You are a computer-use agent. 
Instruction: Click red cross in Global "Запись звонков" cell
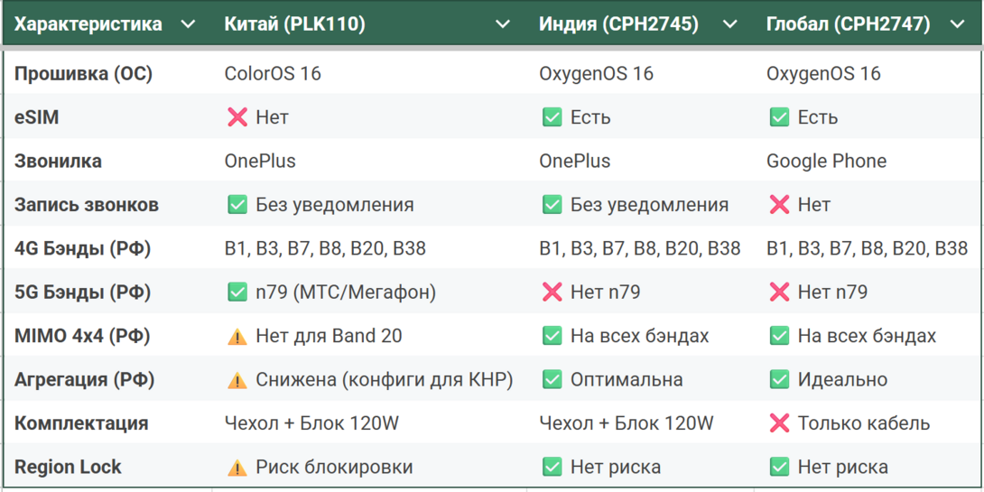click(x=779, y=205)
